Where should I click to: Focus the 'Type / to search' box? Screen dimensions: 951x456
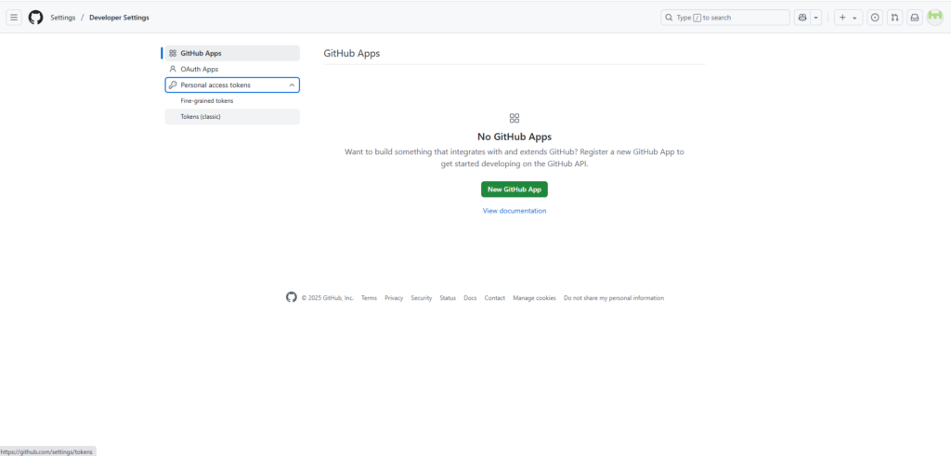point(725,18)
